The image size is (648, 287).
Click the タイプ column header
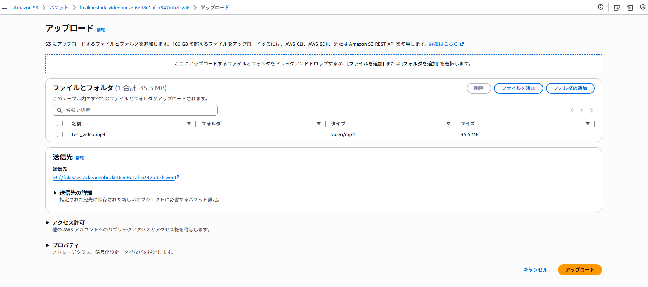(338, 124)
